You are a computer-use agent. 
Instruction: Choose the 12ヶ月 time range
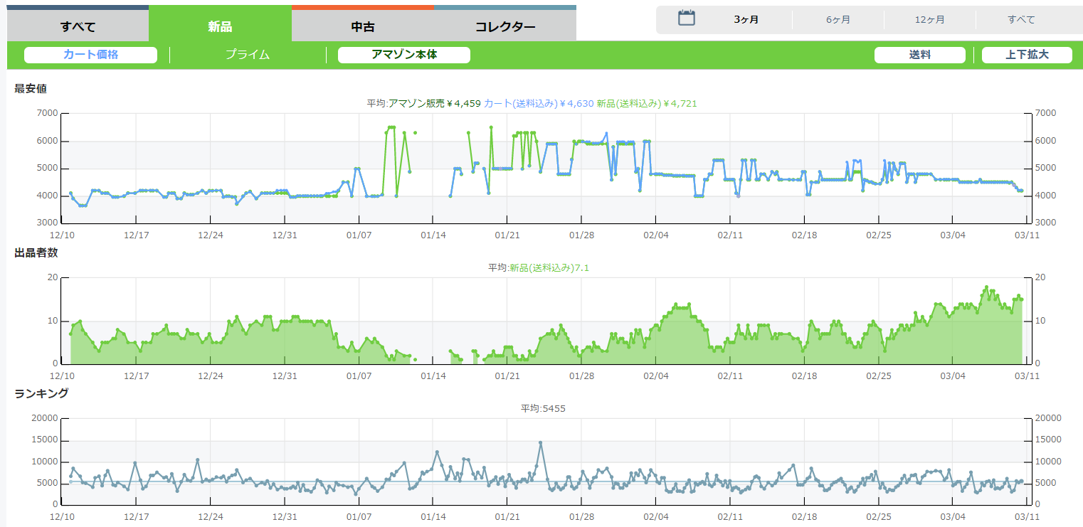click(929, 19)
